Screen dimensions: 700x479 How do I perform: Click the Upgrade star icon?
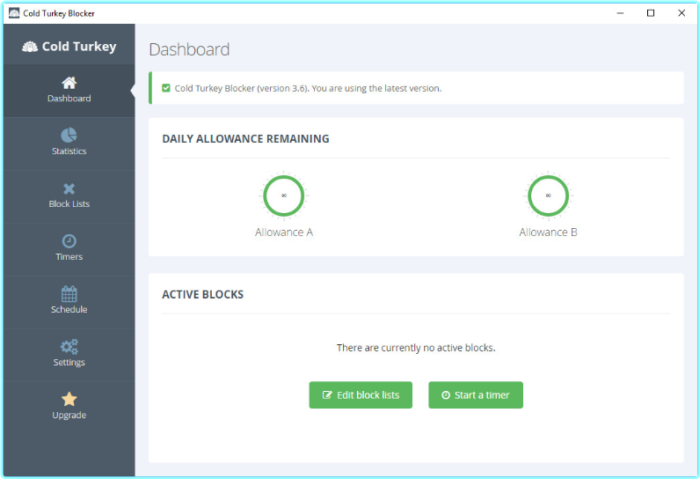pyautogui.click(x=69, y=399)
